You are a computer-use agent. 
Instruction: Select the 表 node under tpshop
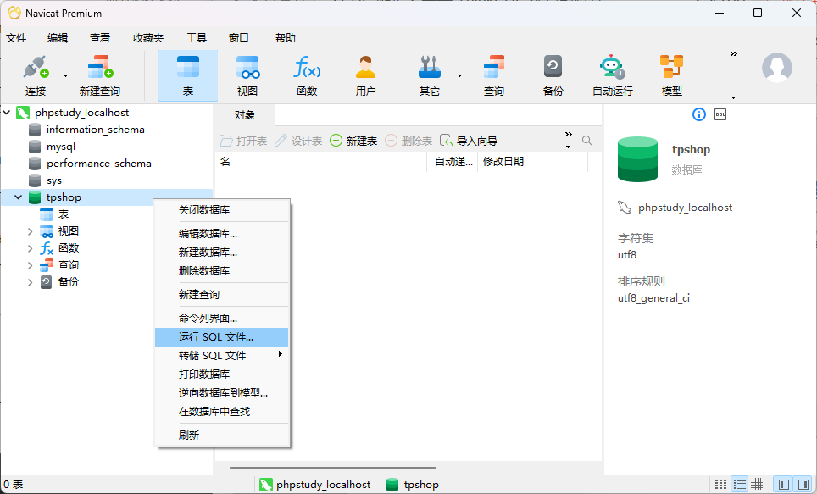point(63,214)
